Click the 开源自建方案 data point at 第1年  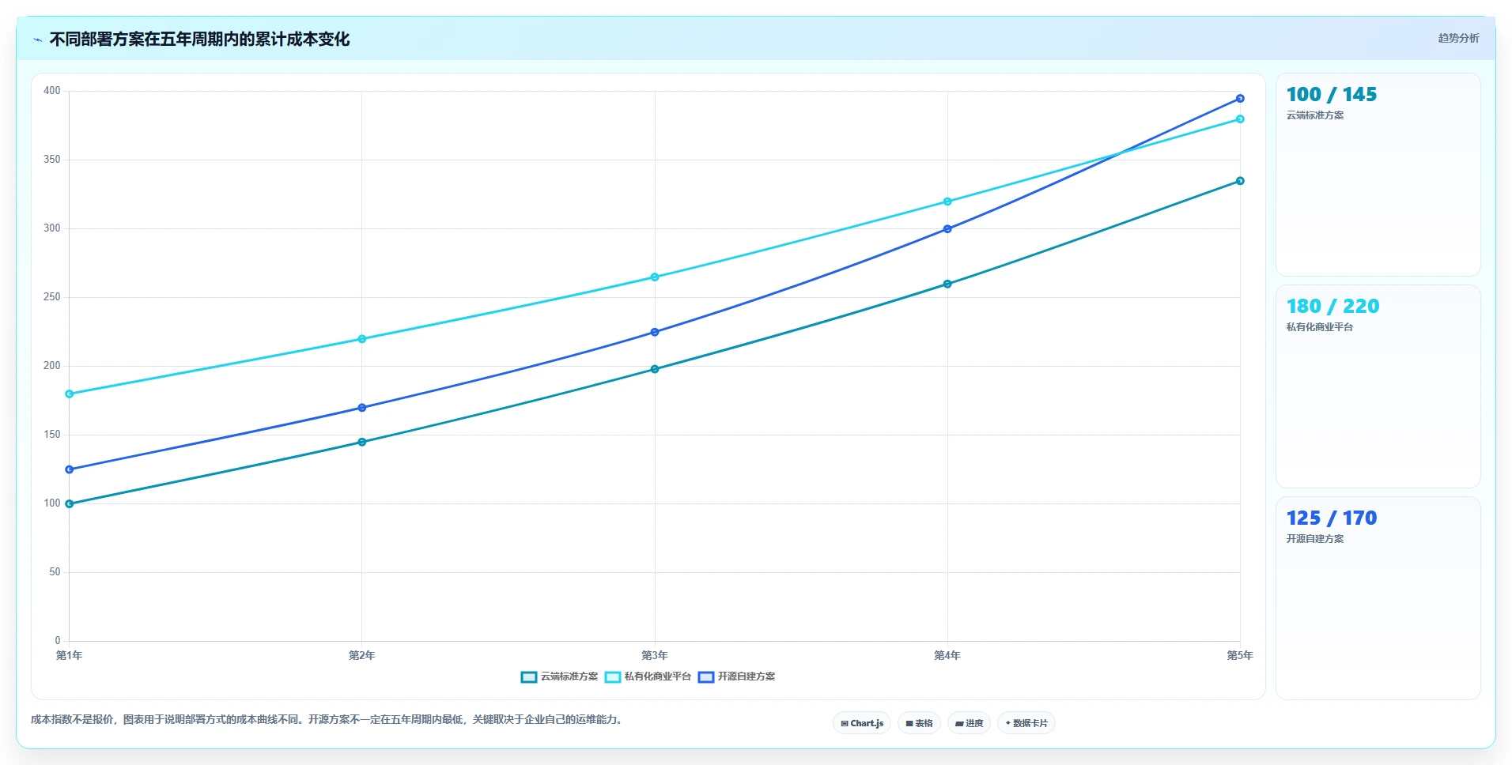(70, 469)
